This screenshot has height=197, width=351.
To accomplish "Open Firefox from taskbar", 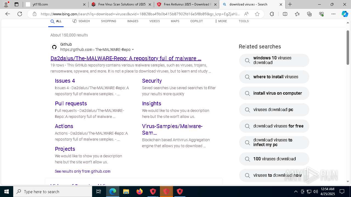I will (x=140, y=192).
